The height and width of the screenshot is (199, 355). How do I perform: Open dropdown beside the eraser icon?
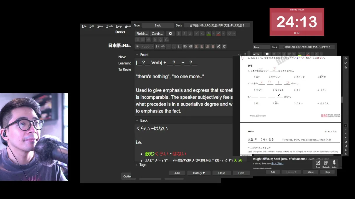coord(234,33)
